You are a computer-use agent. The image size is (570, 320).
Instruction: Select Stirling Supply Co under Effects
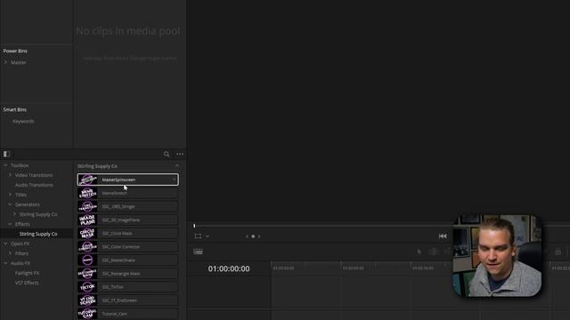pyautogui.click(x=38, y=234)
